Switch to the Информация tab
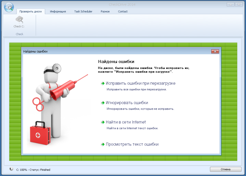This screenshot has height=176, width=246. pyautogui.click(x=58, y=11)
